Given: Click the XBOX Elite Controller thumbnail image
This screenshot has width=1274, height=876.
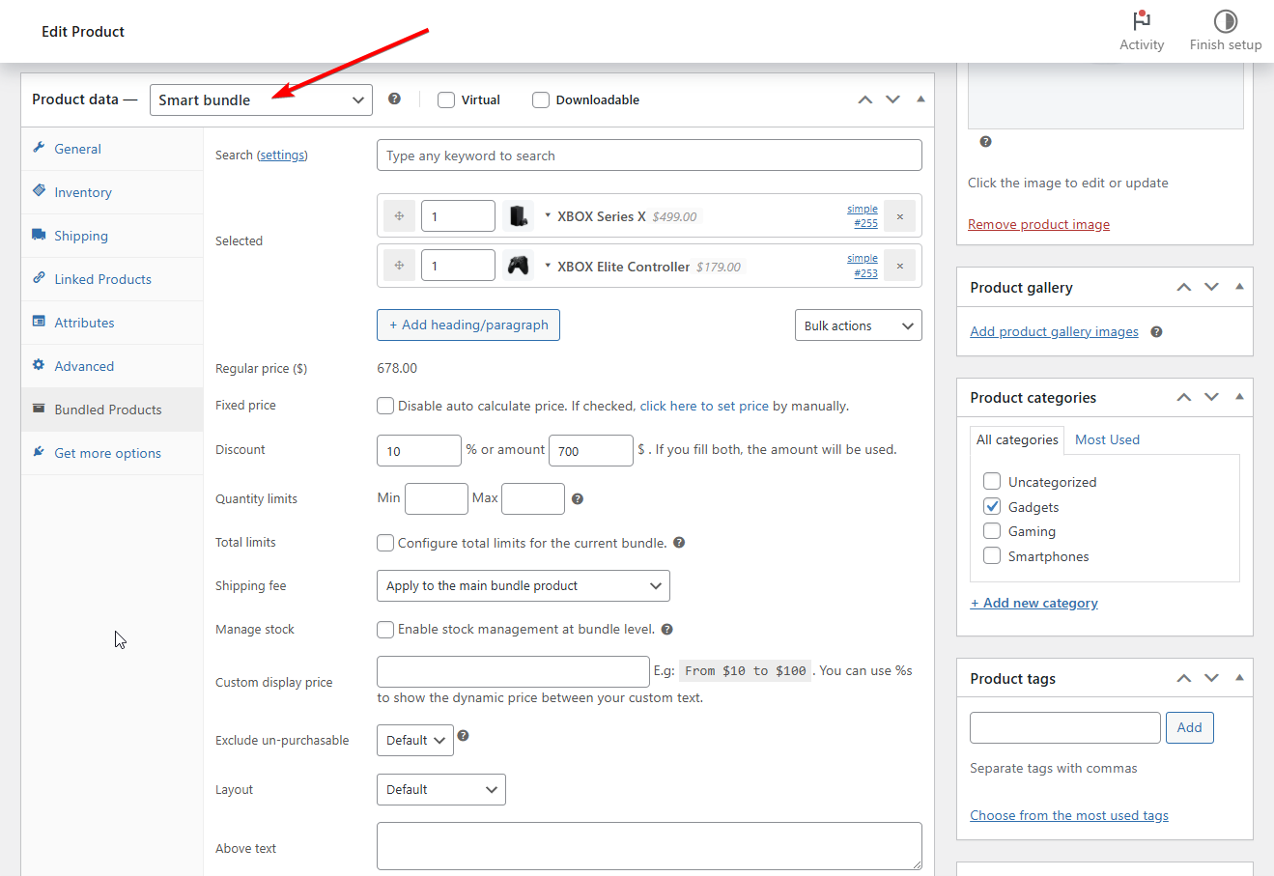Looking at the screenshot, I should (519, 266).
